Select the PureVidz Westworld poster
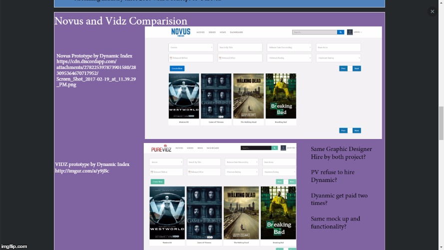The width and height of the screenshot is (444, 250). tap(167, 213)
